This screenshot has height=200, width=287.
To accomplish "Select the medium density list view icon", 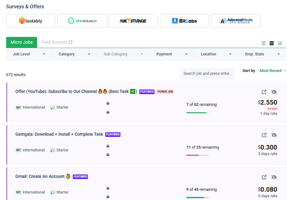I will coord(271,43).
